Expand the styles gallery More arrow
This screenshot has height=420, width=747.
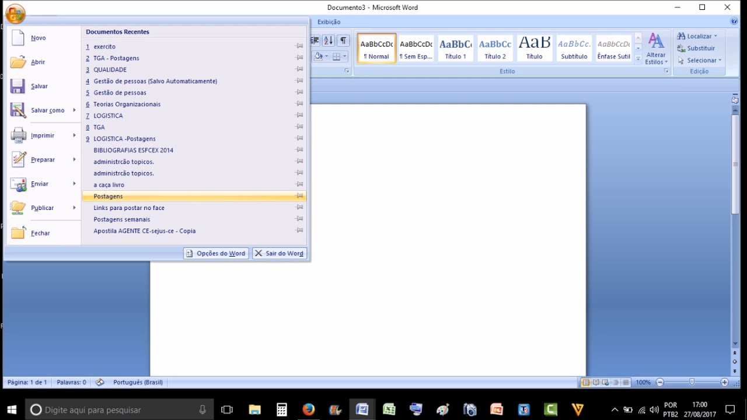pos(638,58)
